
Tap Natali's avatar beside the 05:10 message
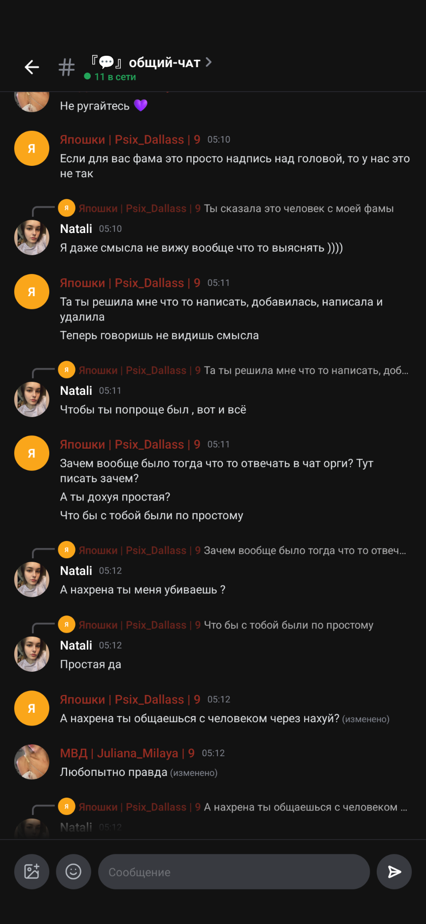[x=32, y=237]
